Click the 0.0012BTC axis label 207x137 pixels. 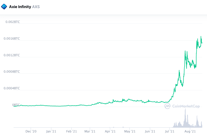[12, 55]
